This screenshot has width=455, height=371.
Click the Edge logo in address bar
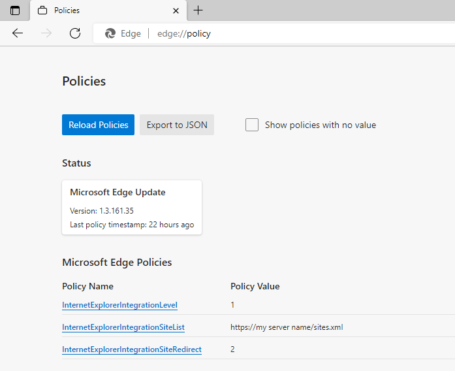(110, 34)
